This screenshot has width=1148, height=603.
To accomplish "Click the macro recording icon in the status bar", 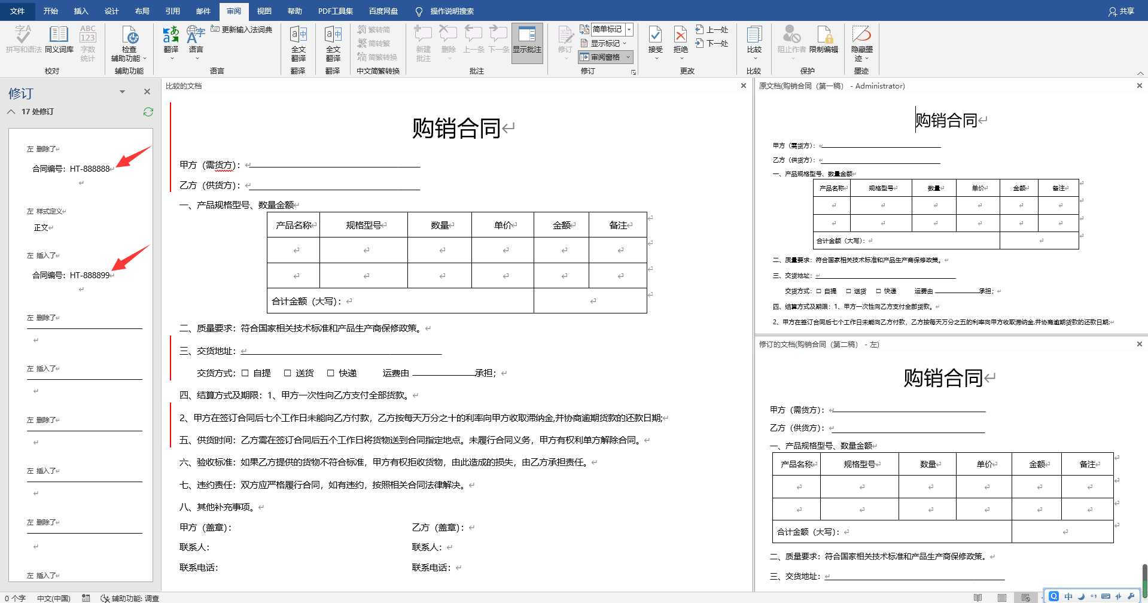I will [86, 598].
